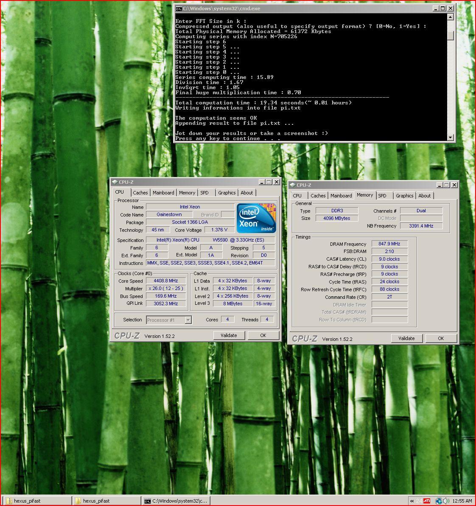
Task: Open About tab in left CPU-Z window
Action: click(x=247, y=193)
